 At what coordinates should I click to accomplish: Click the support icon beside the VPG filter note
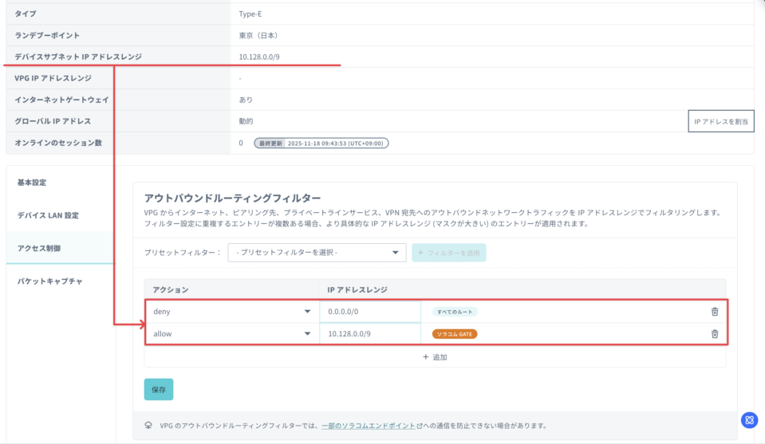click(x=148, y=426)
